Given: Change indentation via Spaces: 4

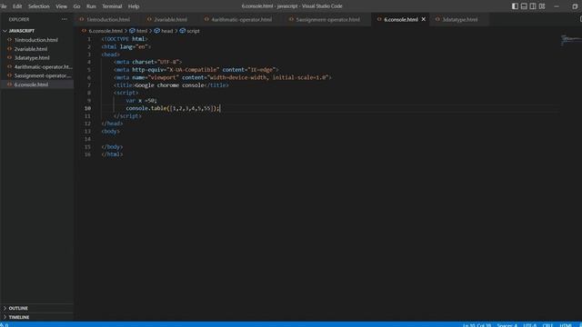Looking at the screenshot, I should pos(507,325).
